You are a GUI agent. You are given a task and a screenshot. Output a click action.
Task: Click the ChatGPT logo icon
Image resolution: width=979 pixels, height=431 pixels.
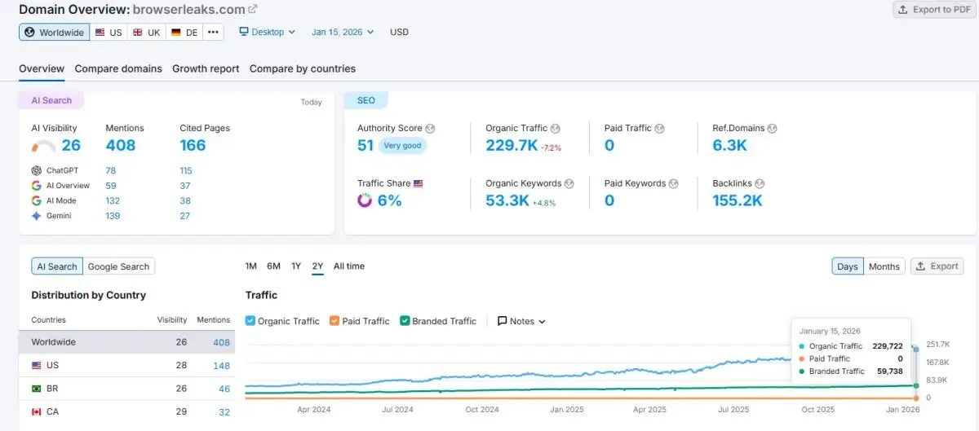[37, 170]
